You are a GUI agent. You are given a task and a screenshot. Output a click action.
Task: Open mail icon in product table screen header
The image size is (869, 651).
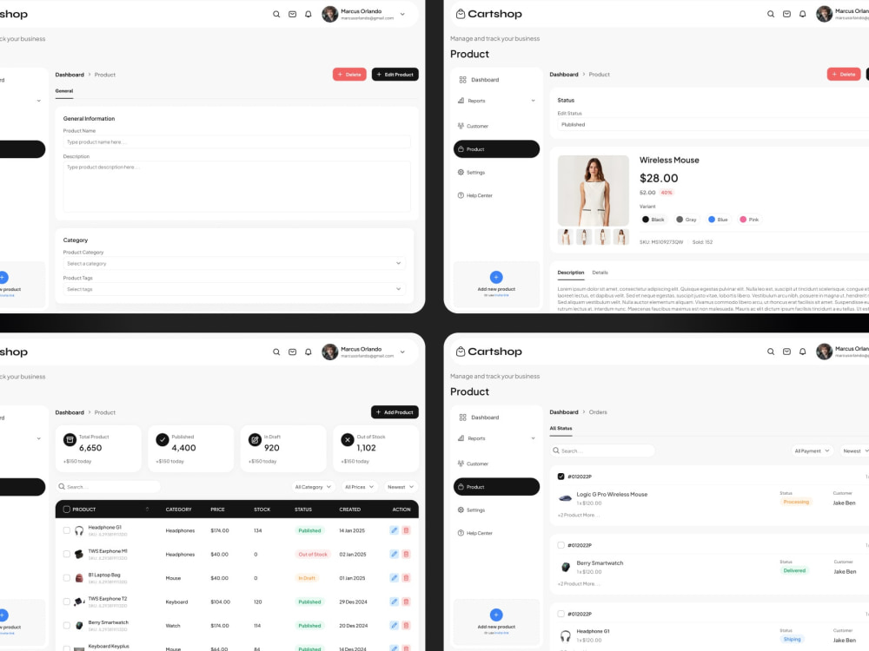[292, 352]
